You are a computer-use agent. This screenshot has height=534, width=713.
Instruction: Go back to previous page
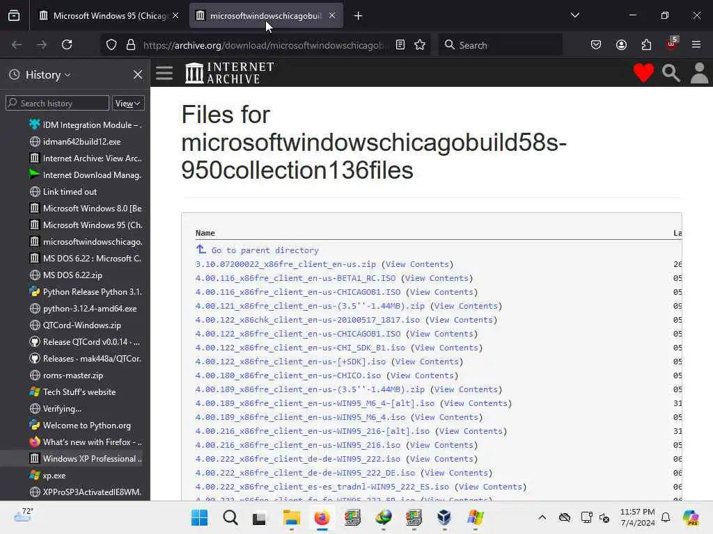17,44
